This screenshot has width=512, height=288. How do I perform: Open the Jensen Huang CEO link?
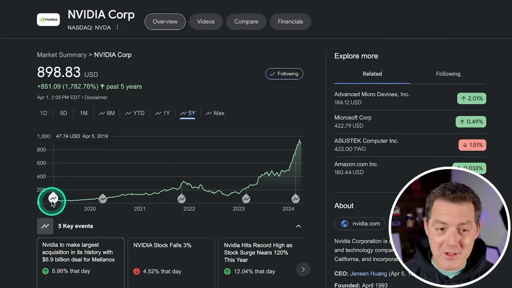(368, 274)
